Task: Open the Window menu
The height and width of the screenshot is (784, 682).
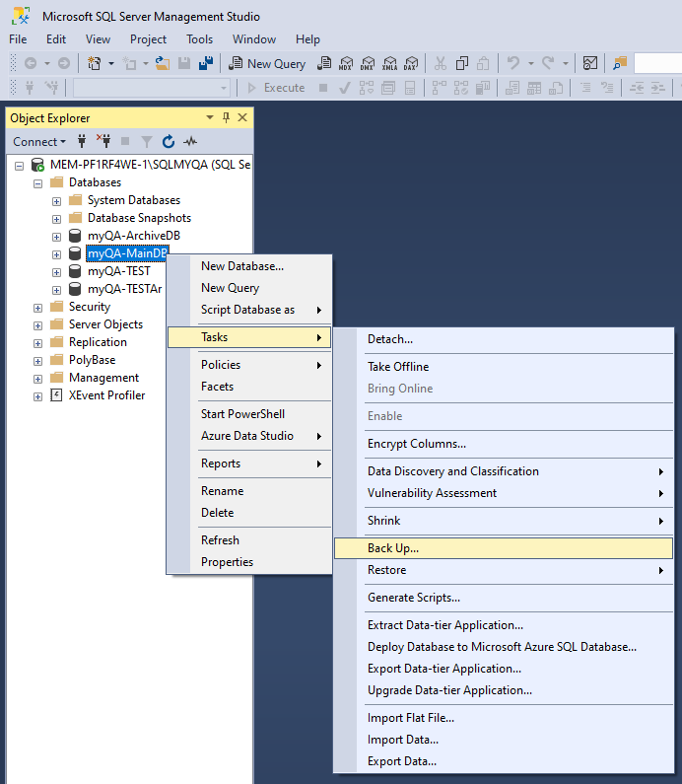Action: pyautogui.click(x=254, y=39)
